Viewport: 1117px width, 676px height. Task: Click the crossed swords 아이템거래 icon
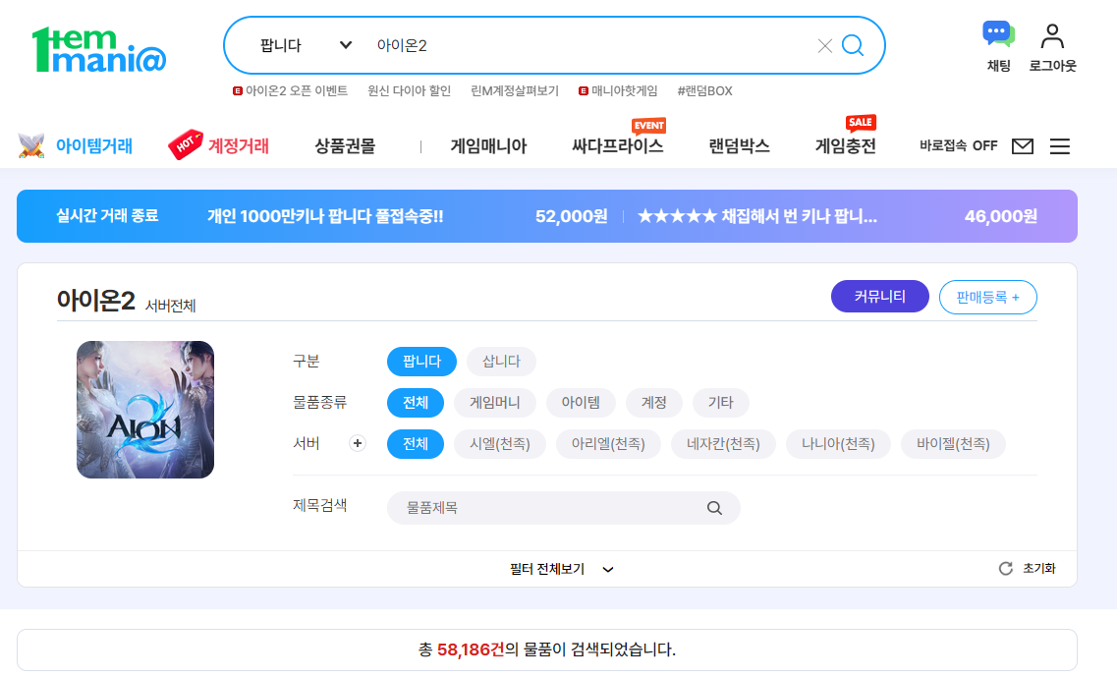point(31,145)
